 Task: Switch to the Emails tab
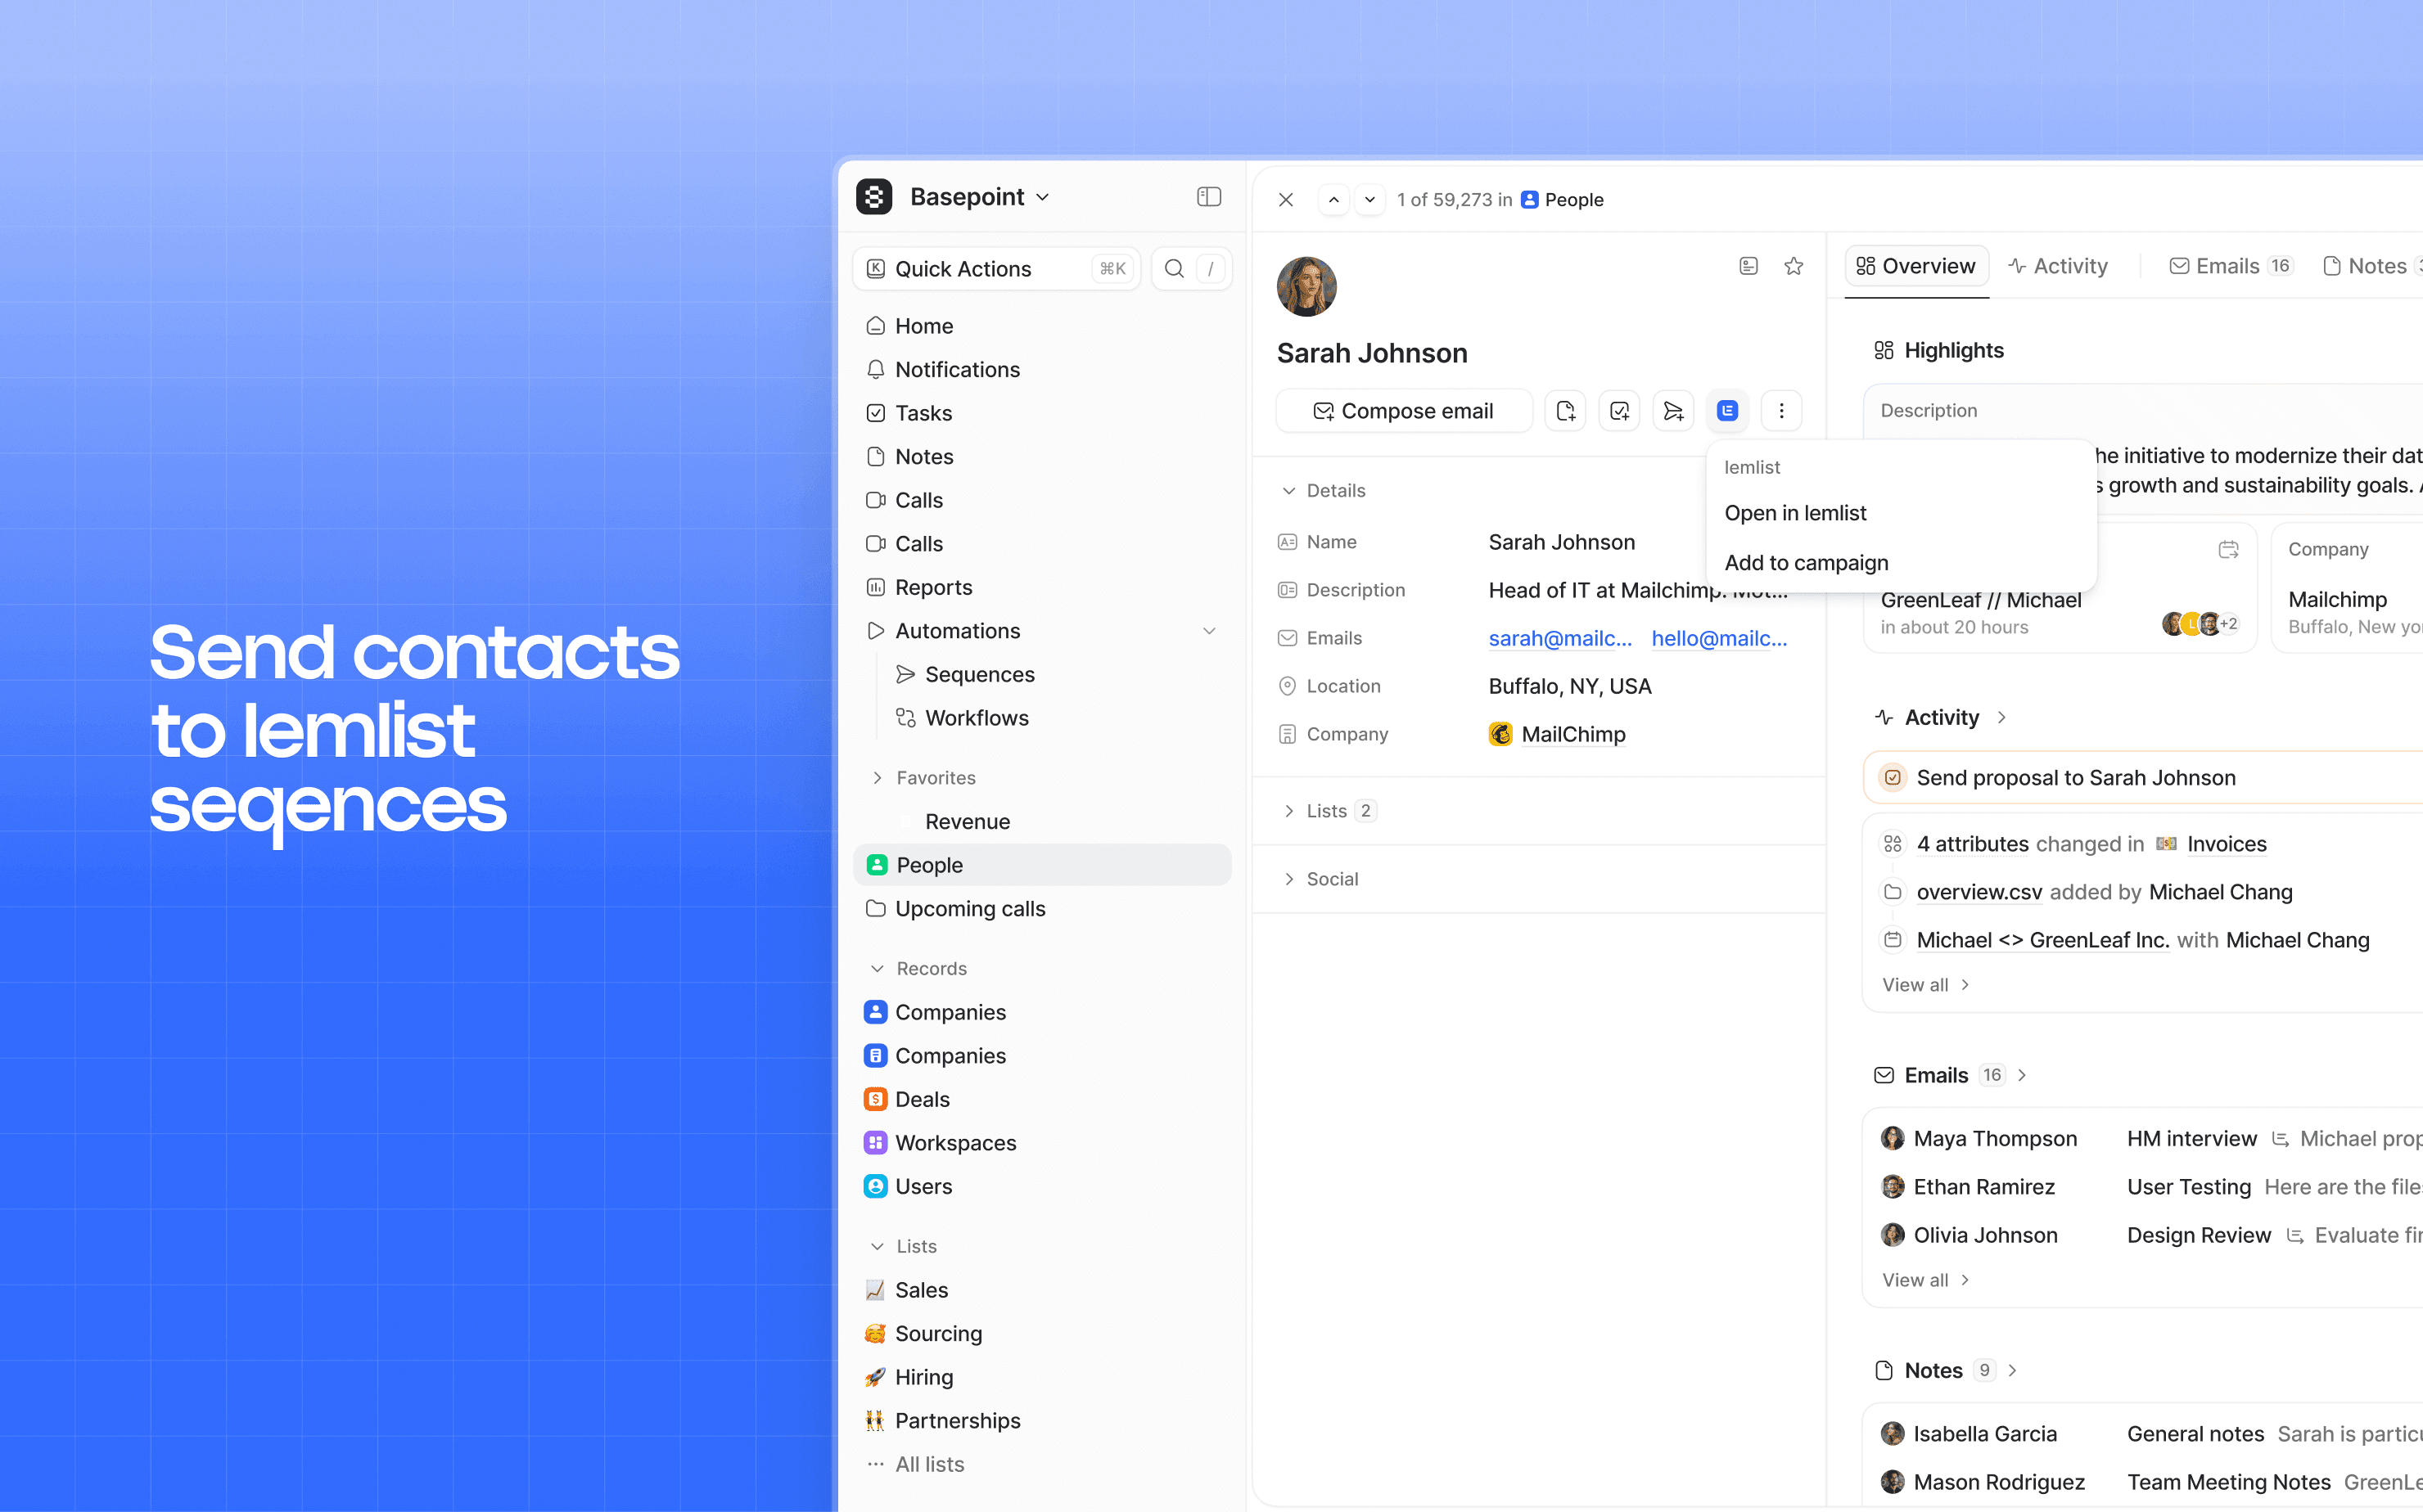2230,266
